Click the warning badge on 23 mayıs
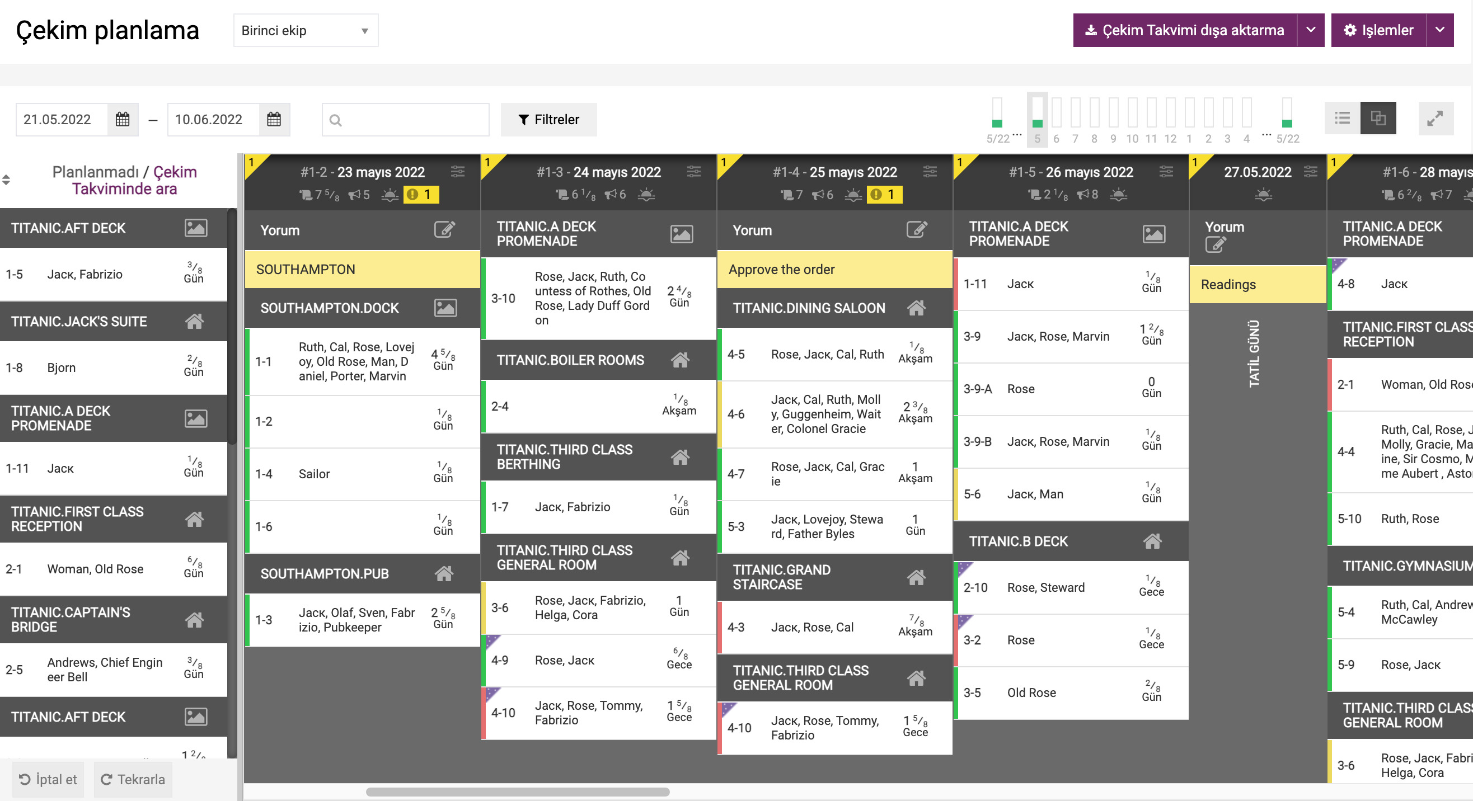Screen dimensions: 1473x801 421,195
